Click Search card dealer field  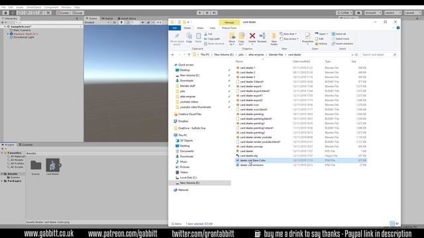click(378, 54)
